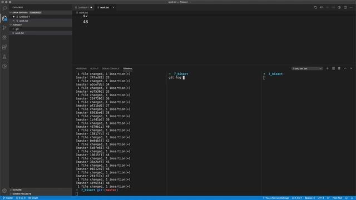Expand the Maven Projects section
The width and height of the screenshot is (356, 200).
[11, 194]
